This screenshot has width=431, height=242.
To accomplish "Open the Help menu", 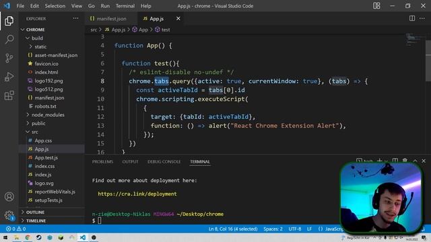I will tap(146, 6).
